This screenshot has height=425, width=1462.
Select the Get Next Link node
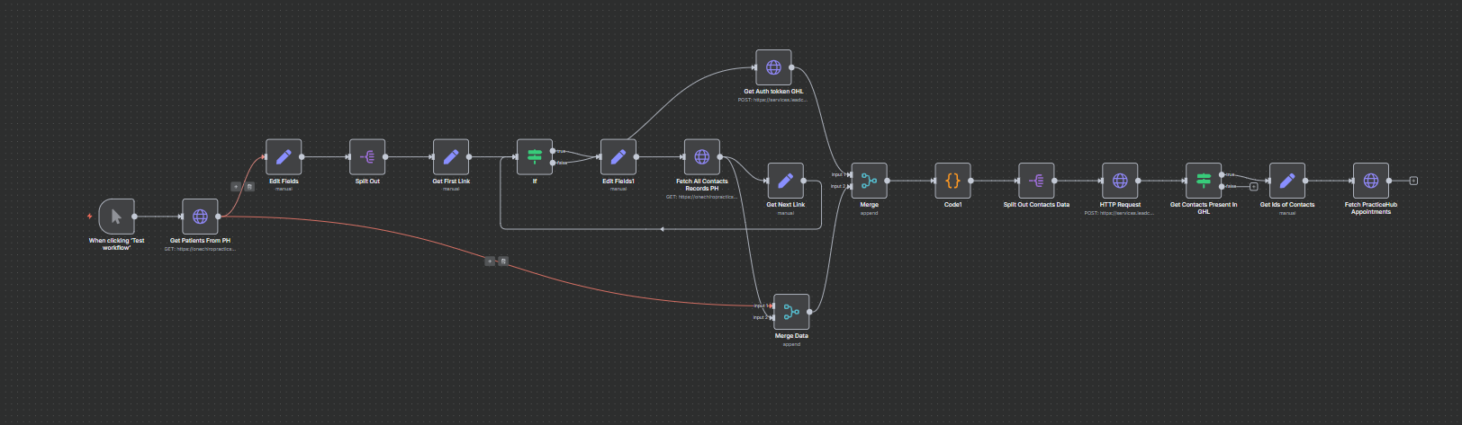point(785,181)
